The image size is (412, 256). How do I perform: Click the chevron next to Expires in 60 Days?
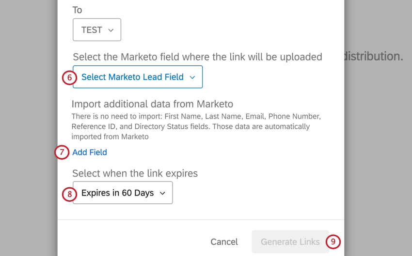click(x=162, y=193)
